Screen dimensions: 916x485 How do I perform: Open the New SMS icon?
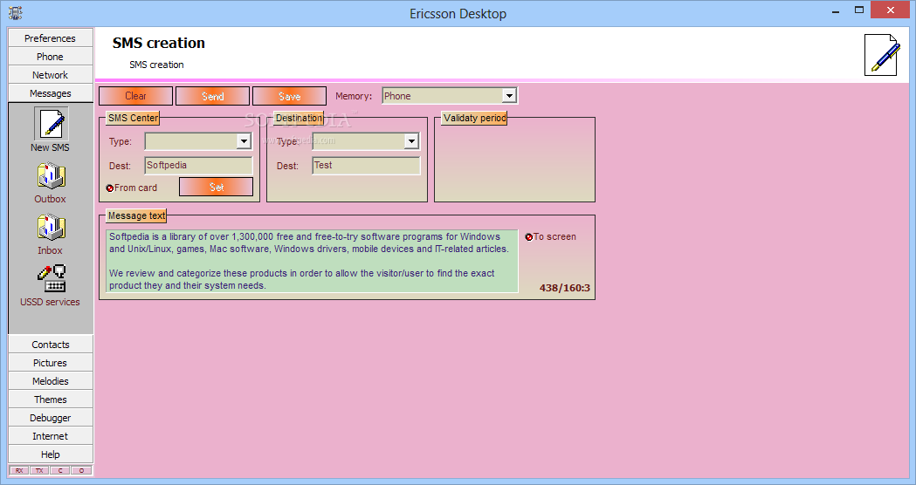coord(51,124)
